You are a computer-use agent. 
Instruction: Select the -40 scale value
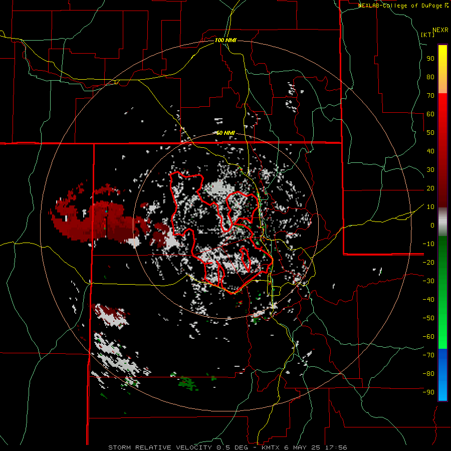click(x=428, y=300)
